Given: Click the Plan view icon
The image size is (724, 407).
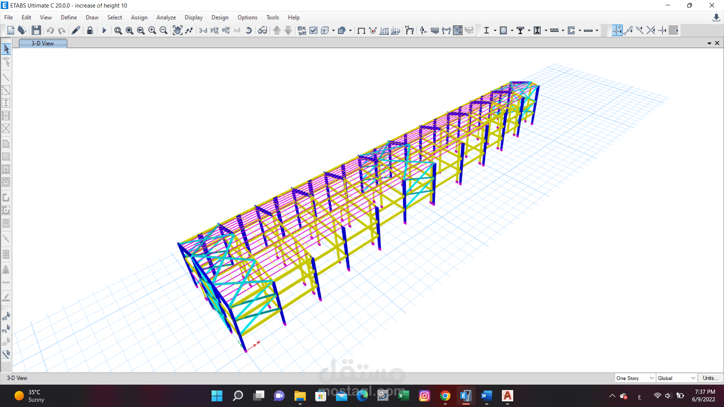Looking at the screenshot, I should [214, 31].
